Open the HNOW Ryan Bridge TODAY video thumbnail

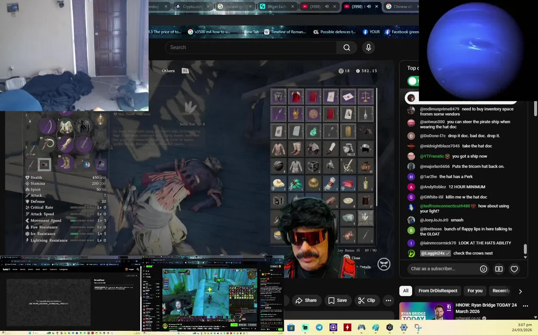[426, 311]
